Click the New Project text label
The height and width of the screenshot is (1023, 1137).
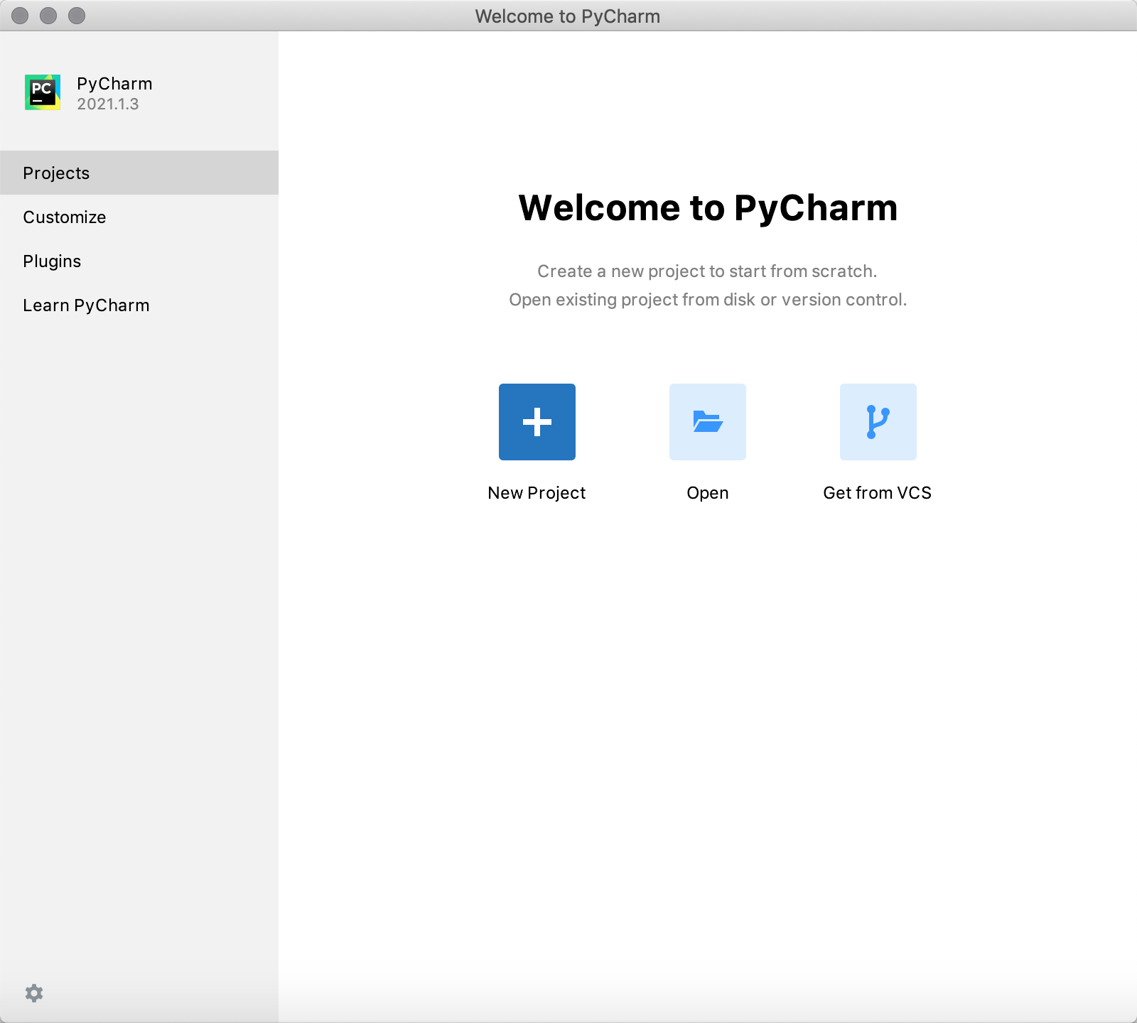pos(537,492)
